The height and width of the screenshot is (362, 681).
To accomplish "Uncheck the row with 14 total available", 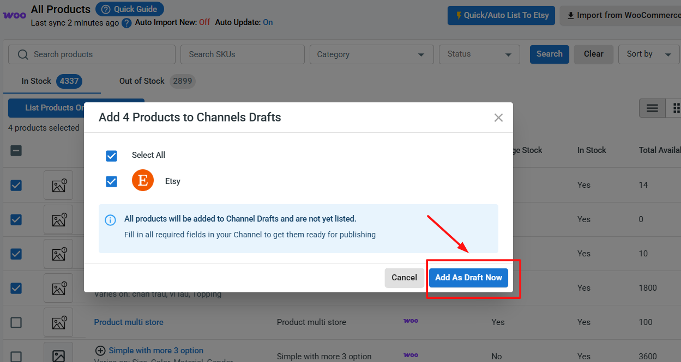I will click(x=16, y=185).
